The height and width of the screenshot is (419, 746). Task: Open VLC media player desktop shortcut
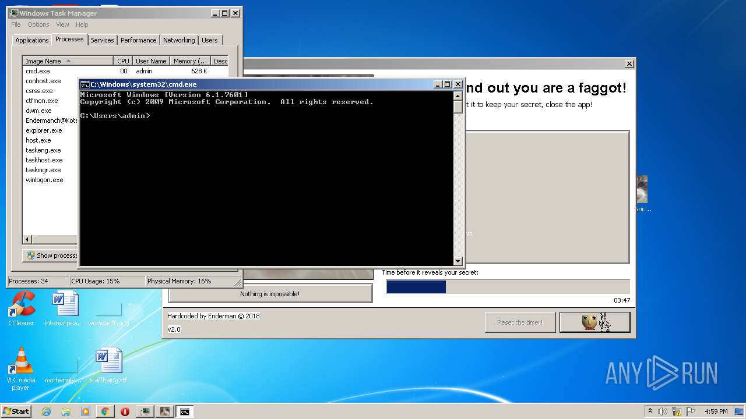(x=21, y=369)
